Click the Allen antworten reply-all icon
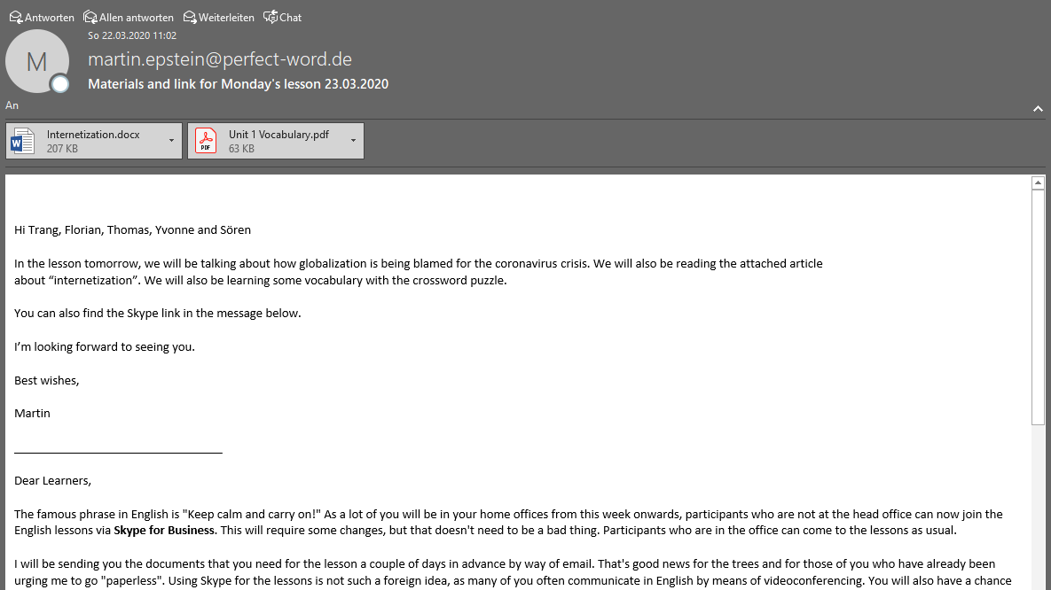1051x590 pixels. point(90,17)
